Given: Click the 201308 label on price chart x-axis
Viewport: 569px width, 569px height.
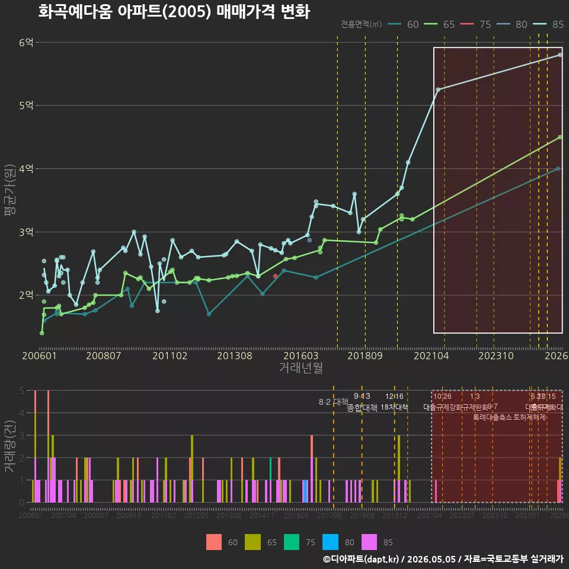Looking at the screenshot, I should [x=235, y=356].
